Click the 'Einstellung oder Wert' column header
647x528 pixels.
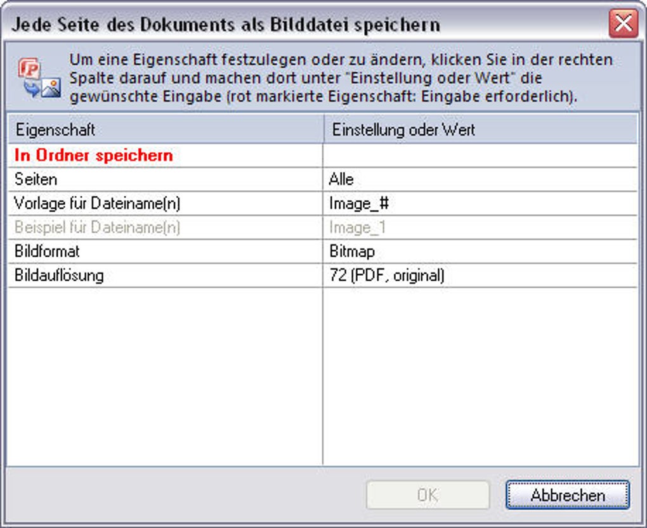(x=403, y=130)
